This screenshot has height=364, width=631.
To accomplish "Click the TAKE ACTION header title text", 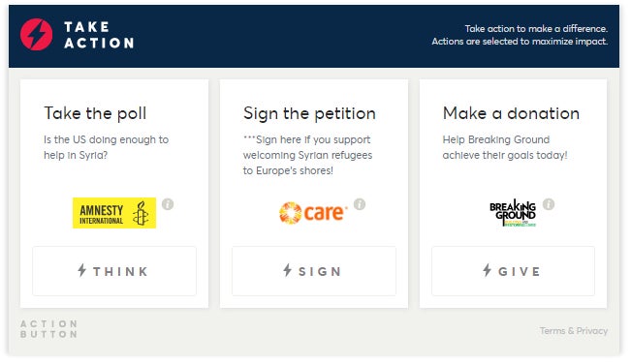I will pos(99,35).
